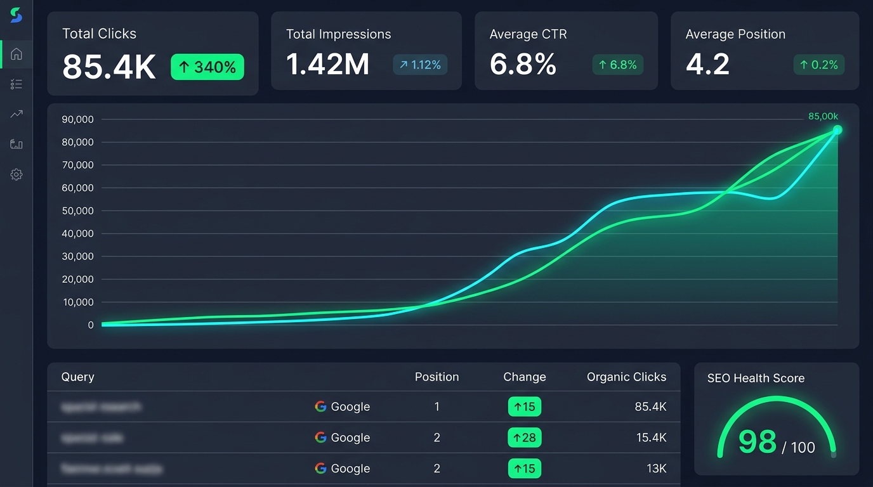The width and height of the screenshot is (873, 487).
Task: Select the ↑15 badge in the 13K row
Action: coord(525,469)
